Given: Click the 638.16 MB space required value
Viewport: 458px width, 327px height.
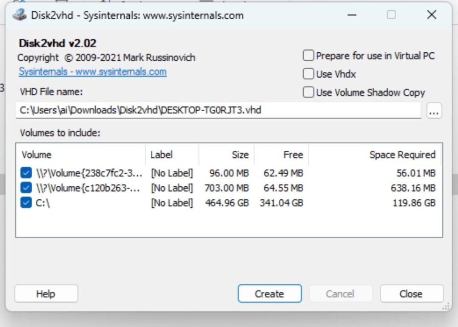Looking at the screenshot, I should click(x=413, y=188).
